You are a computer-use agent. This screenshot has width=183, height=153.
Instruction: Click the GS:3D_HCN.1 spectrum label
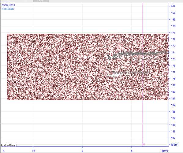[x=8, y=5]
